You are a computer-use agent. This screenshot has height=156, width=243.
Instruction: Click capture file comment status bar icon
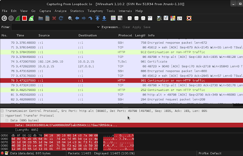(x=6, y=153)
